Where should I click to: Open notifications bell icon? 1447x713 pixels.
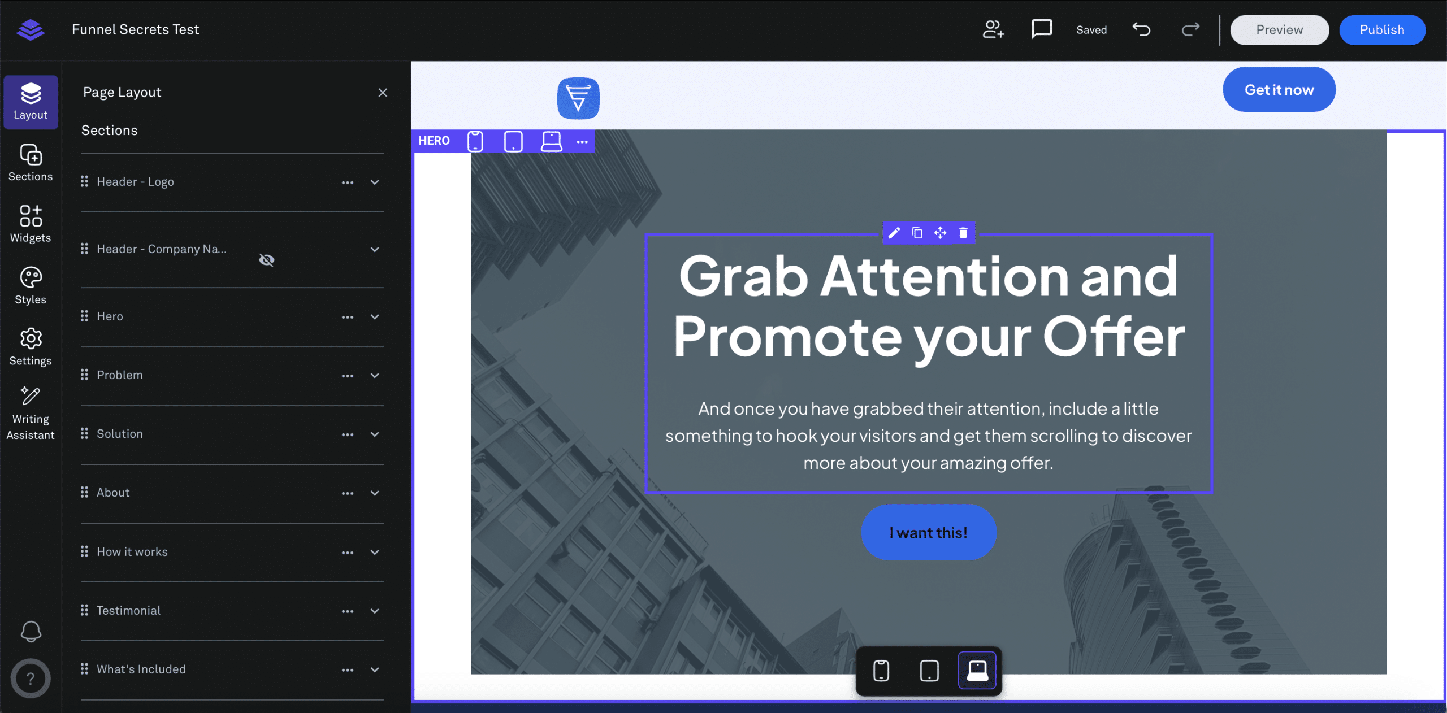tap(31, 632)
